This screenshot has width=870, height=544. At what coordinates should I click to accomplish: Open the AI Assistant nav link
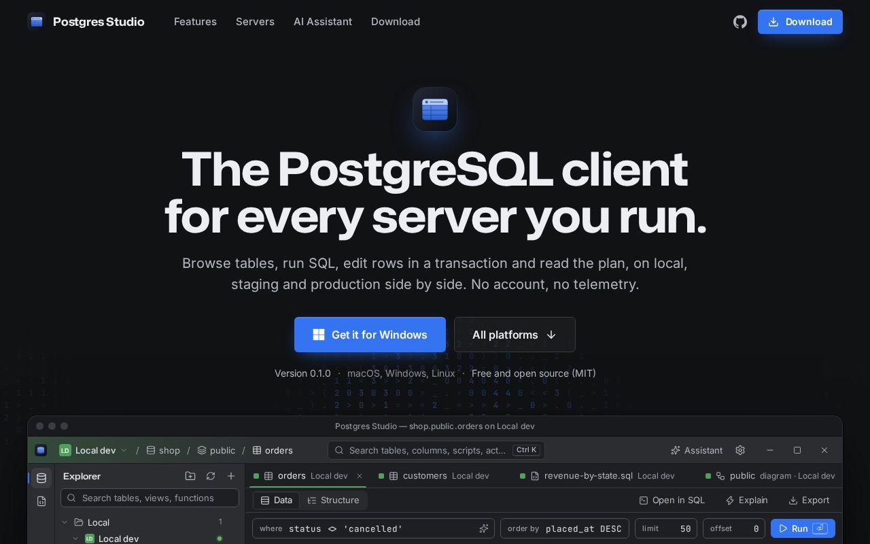[x=323, y=22]
